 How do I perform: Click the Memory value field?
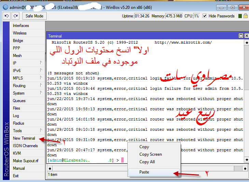pos(174,16)
